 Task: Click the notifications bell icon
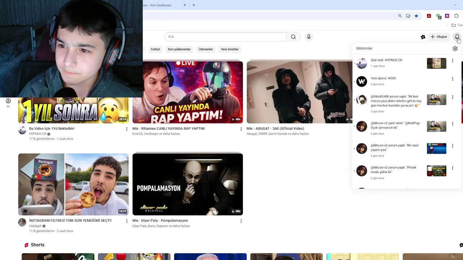click(x=457, y=37)
